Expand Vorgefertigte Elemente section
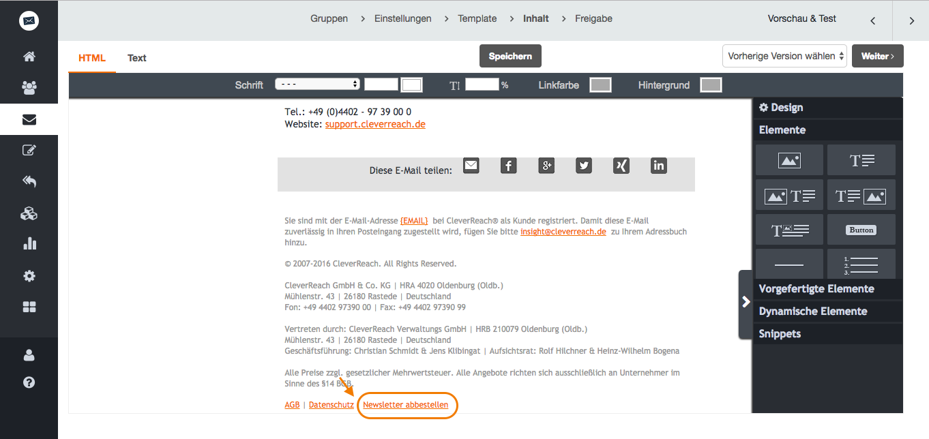The image size is (929, 439). click(827, 289)
